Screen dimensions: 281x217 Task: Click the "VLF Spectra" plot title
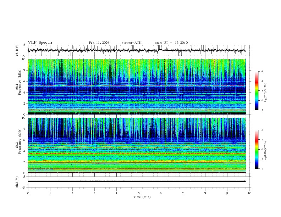[x=40, y=43]
